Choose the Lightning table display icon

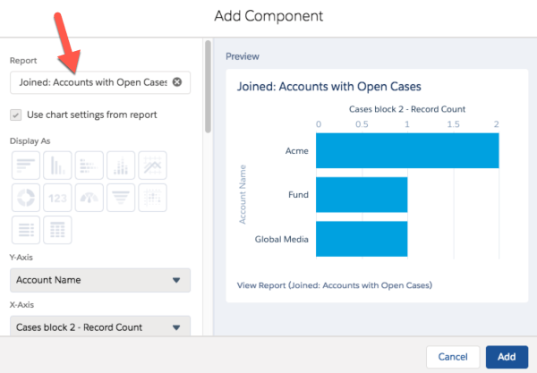[57, 230]
